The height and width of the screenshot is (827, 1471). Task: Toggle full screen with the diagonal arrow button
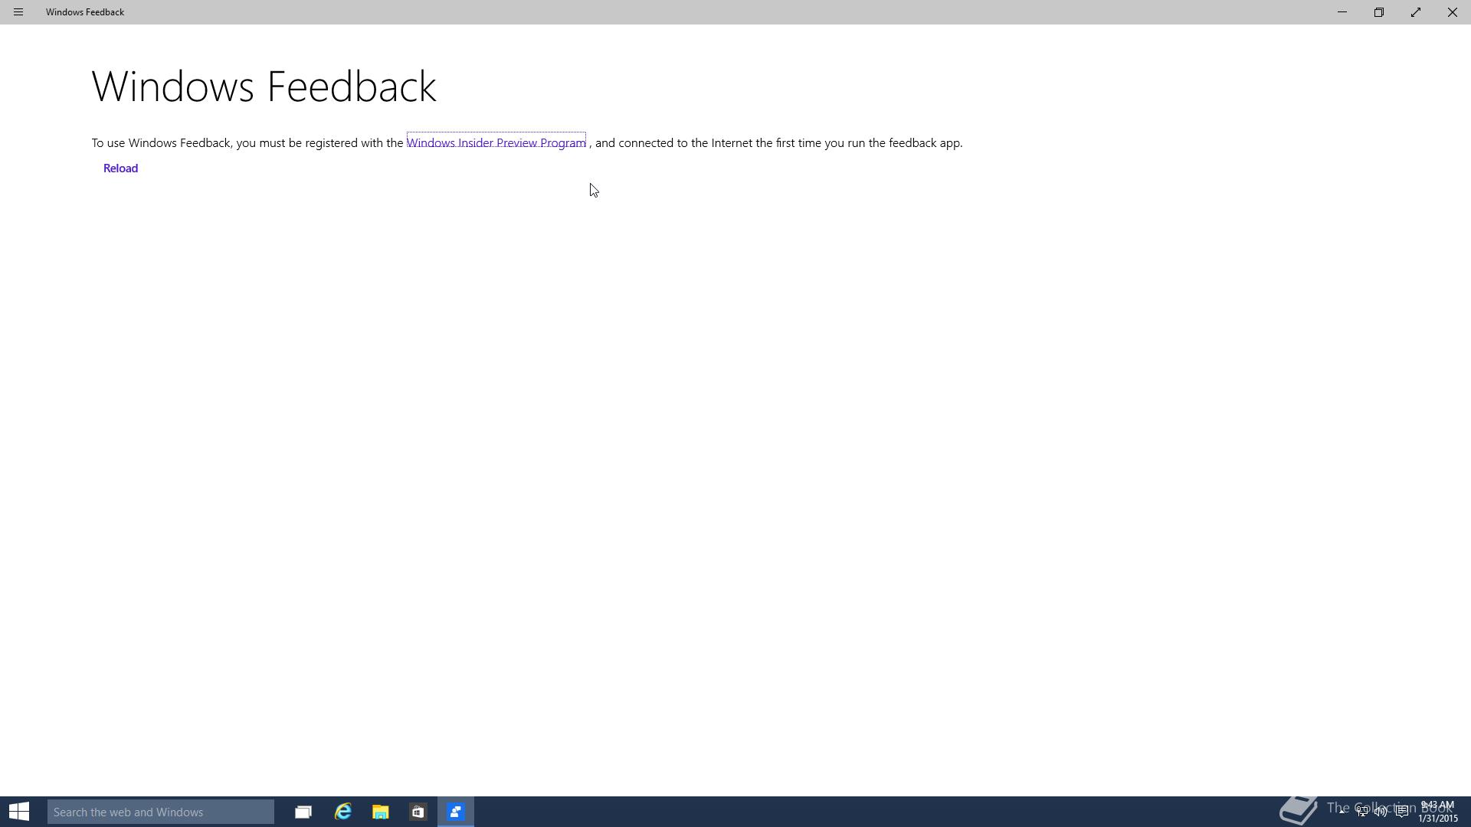click(1416, 12)
